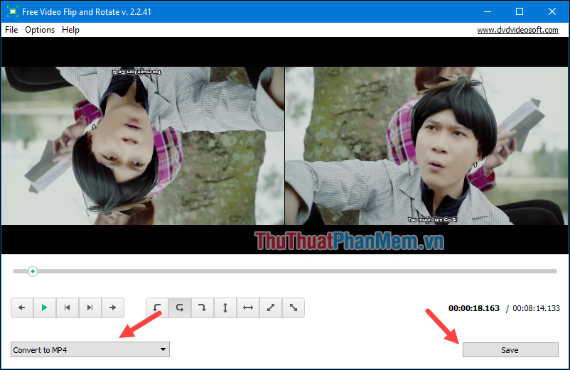Jump to the end of the video
570x370 pixels.
pos(90,308)
